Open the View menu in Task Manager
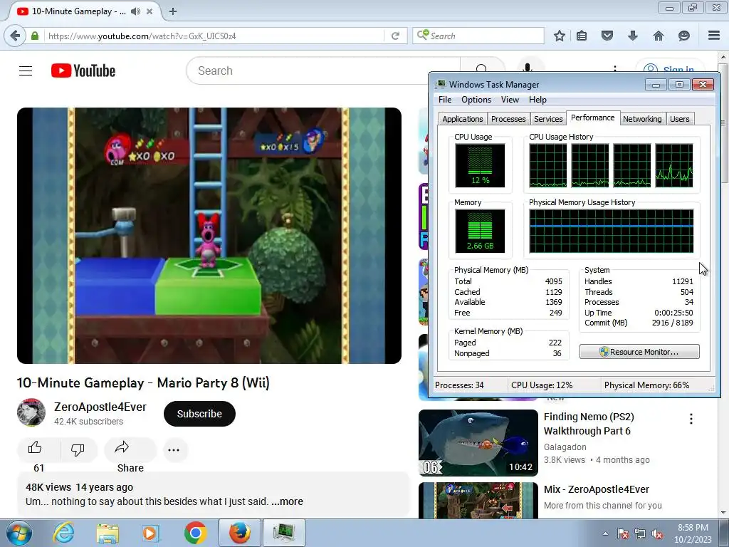This screenshot has width=729, height=547. [x=510, y=100]
